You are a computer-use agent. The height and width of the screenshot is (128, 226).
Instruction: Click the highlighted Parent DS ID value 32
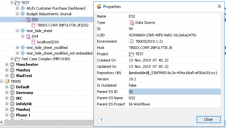[x=174, y=92]
